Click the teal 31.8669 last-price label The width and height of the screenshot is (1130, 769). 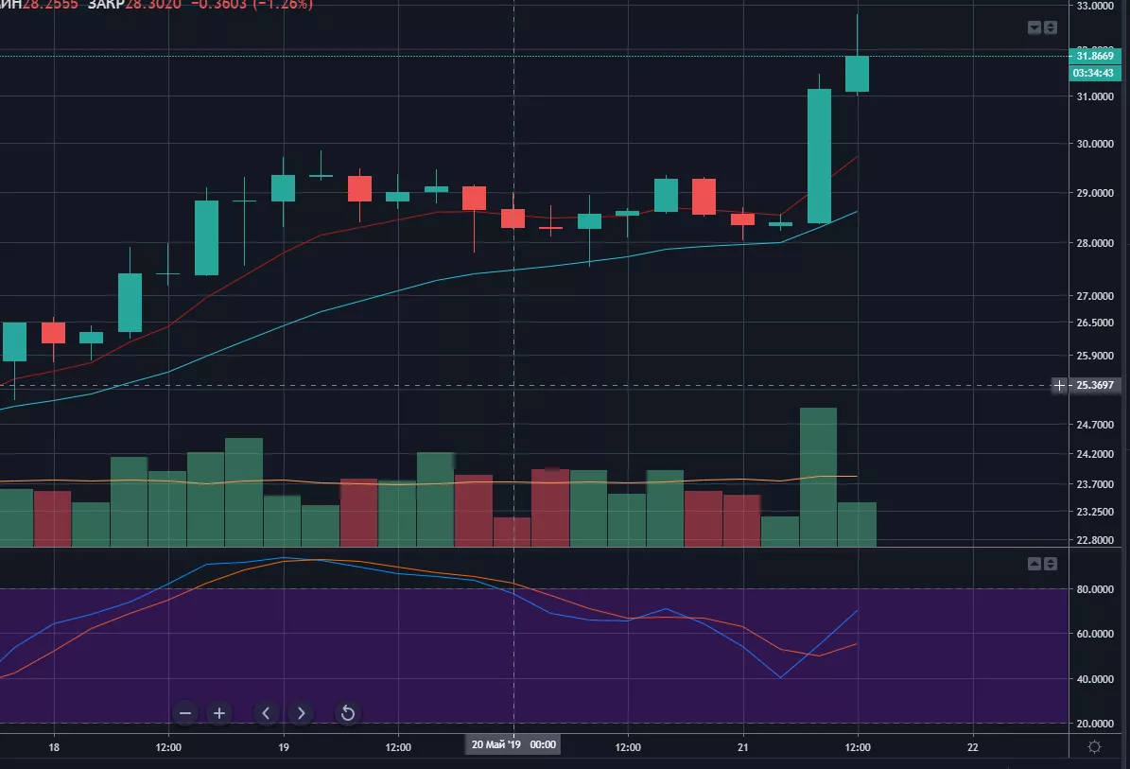[x=1097, y=56]
